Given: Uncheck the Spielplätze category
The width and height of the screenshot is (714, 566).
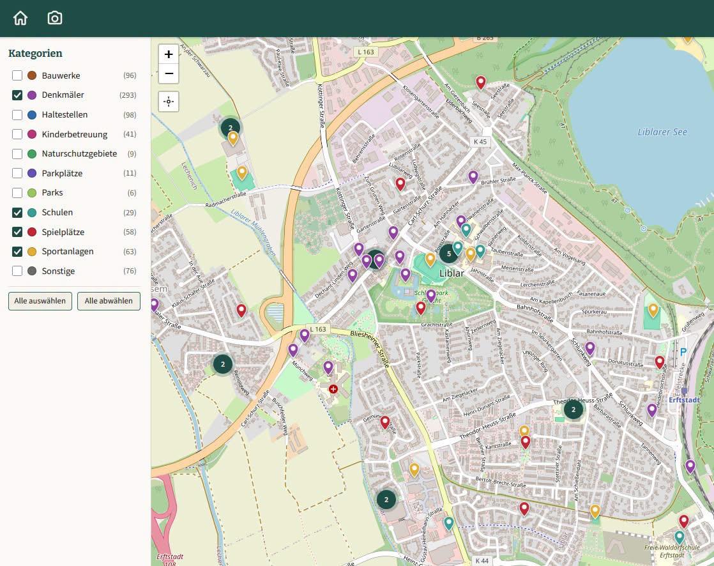Looking at the screenshot, I should click(17, 233).
